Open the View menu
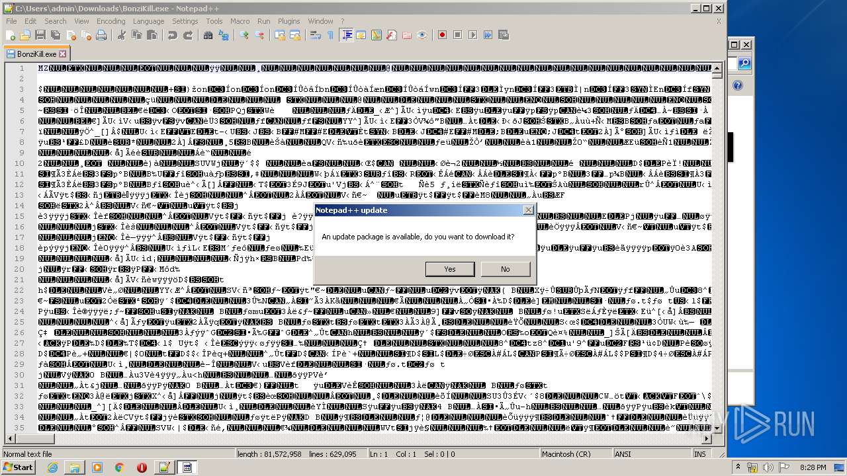Image resolution: width=847 pixels, height=476 pixels. click(x=81, y=21)
